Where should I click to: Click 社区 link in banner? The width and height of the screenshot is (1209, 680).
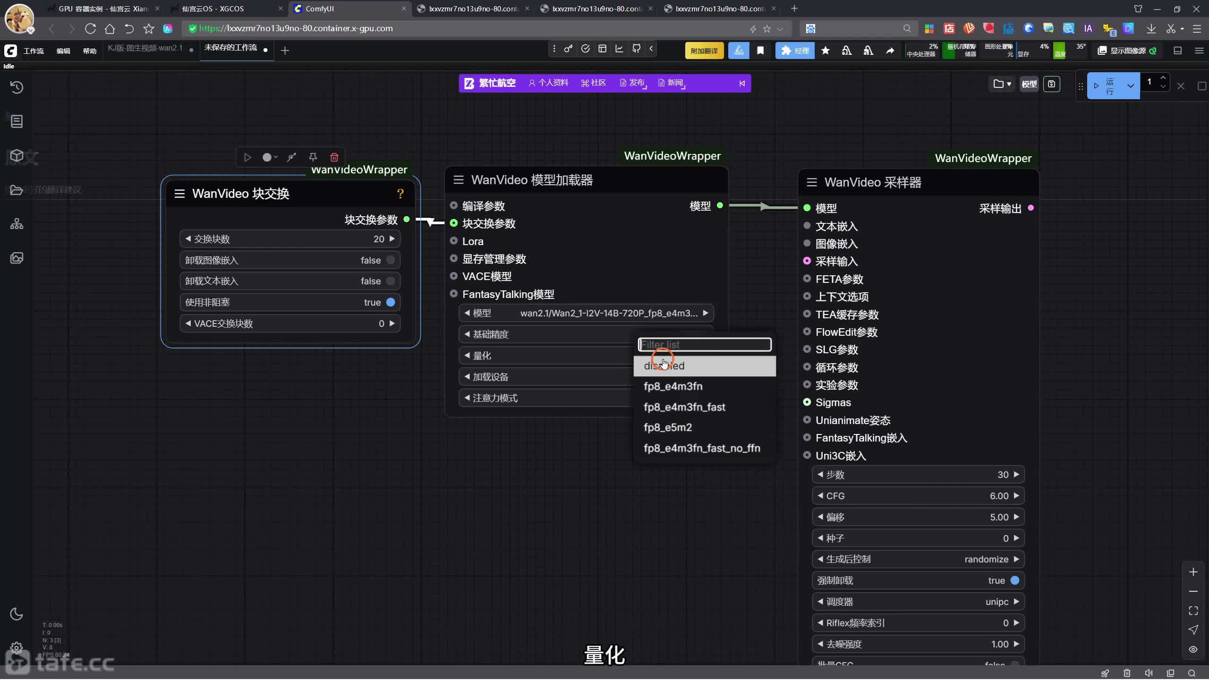pos(593,83)
